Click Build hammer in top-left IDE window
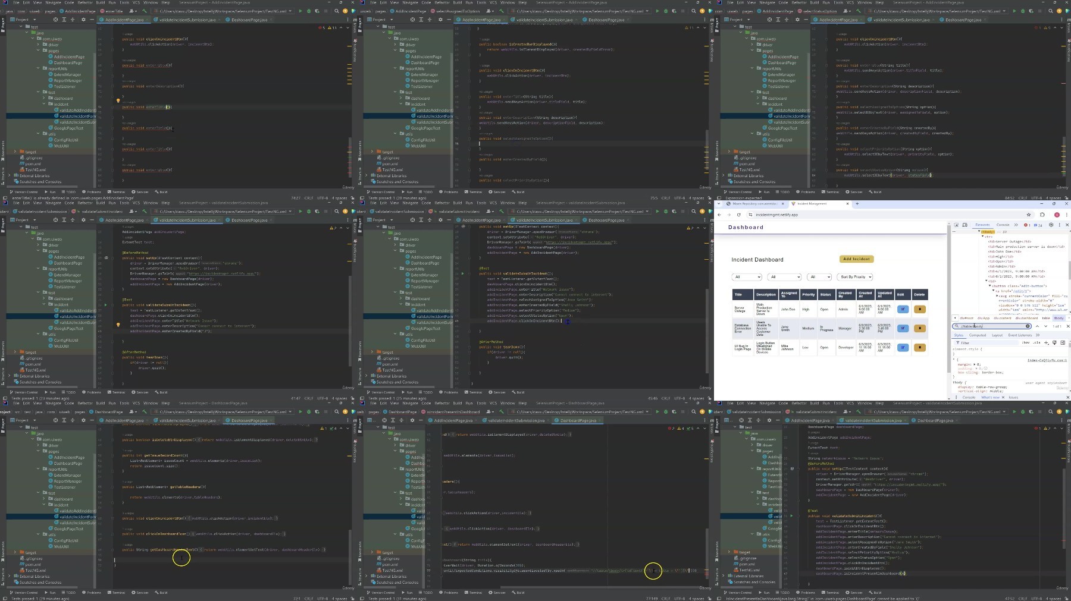The width and height of the screenshot is (1071, 601). [x=145, y=11]
